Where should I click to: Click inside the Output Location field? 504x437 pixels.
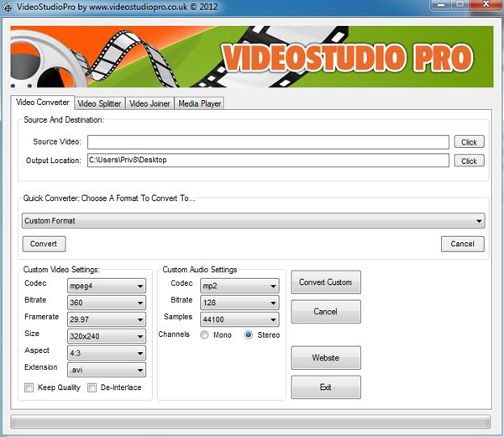pos(268,161)
